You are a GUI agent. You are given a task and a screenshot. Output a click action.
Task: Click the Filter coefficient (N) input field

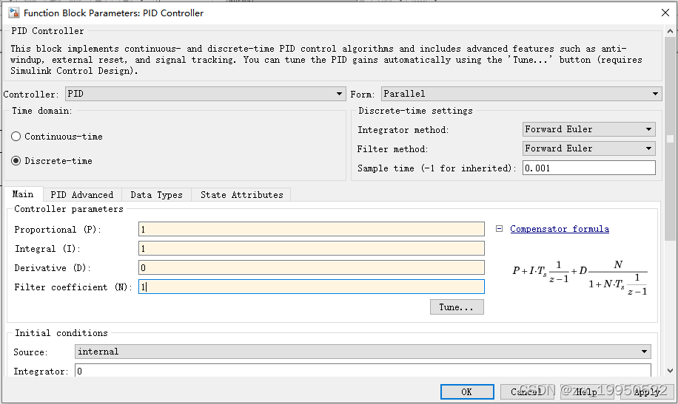coord(312,287)
